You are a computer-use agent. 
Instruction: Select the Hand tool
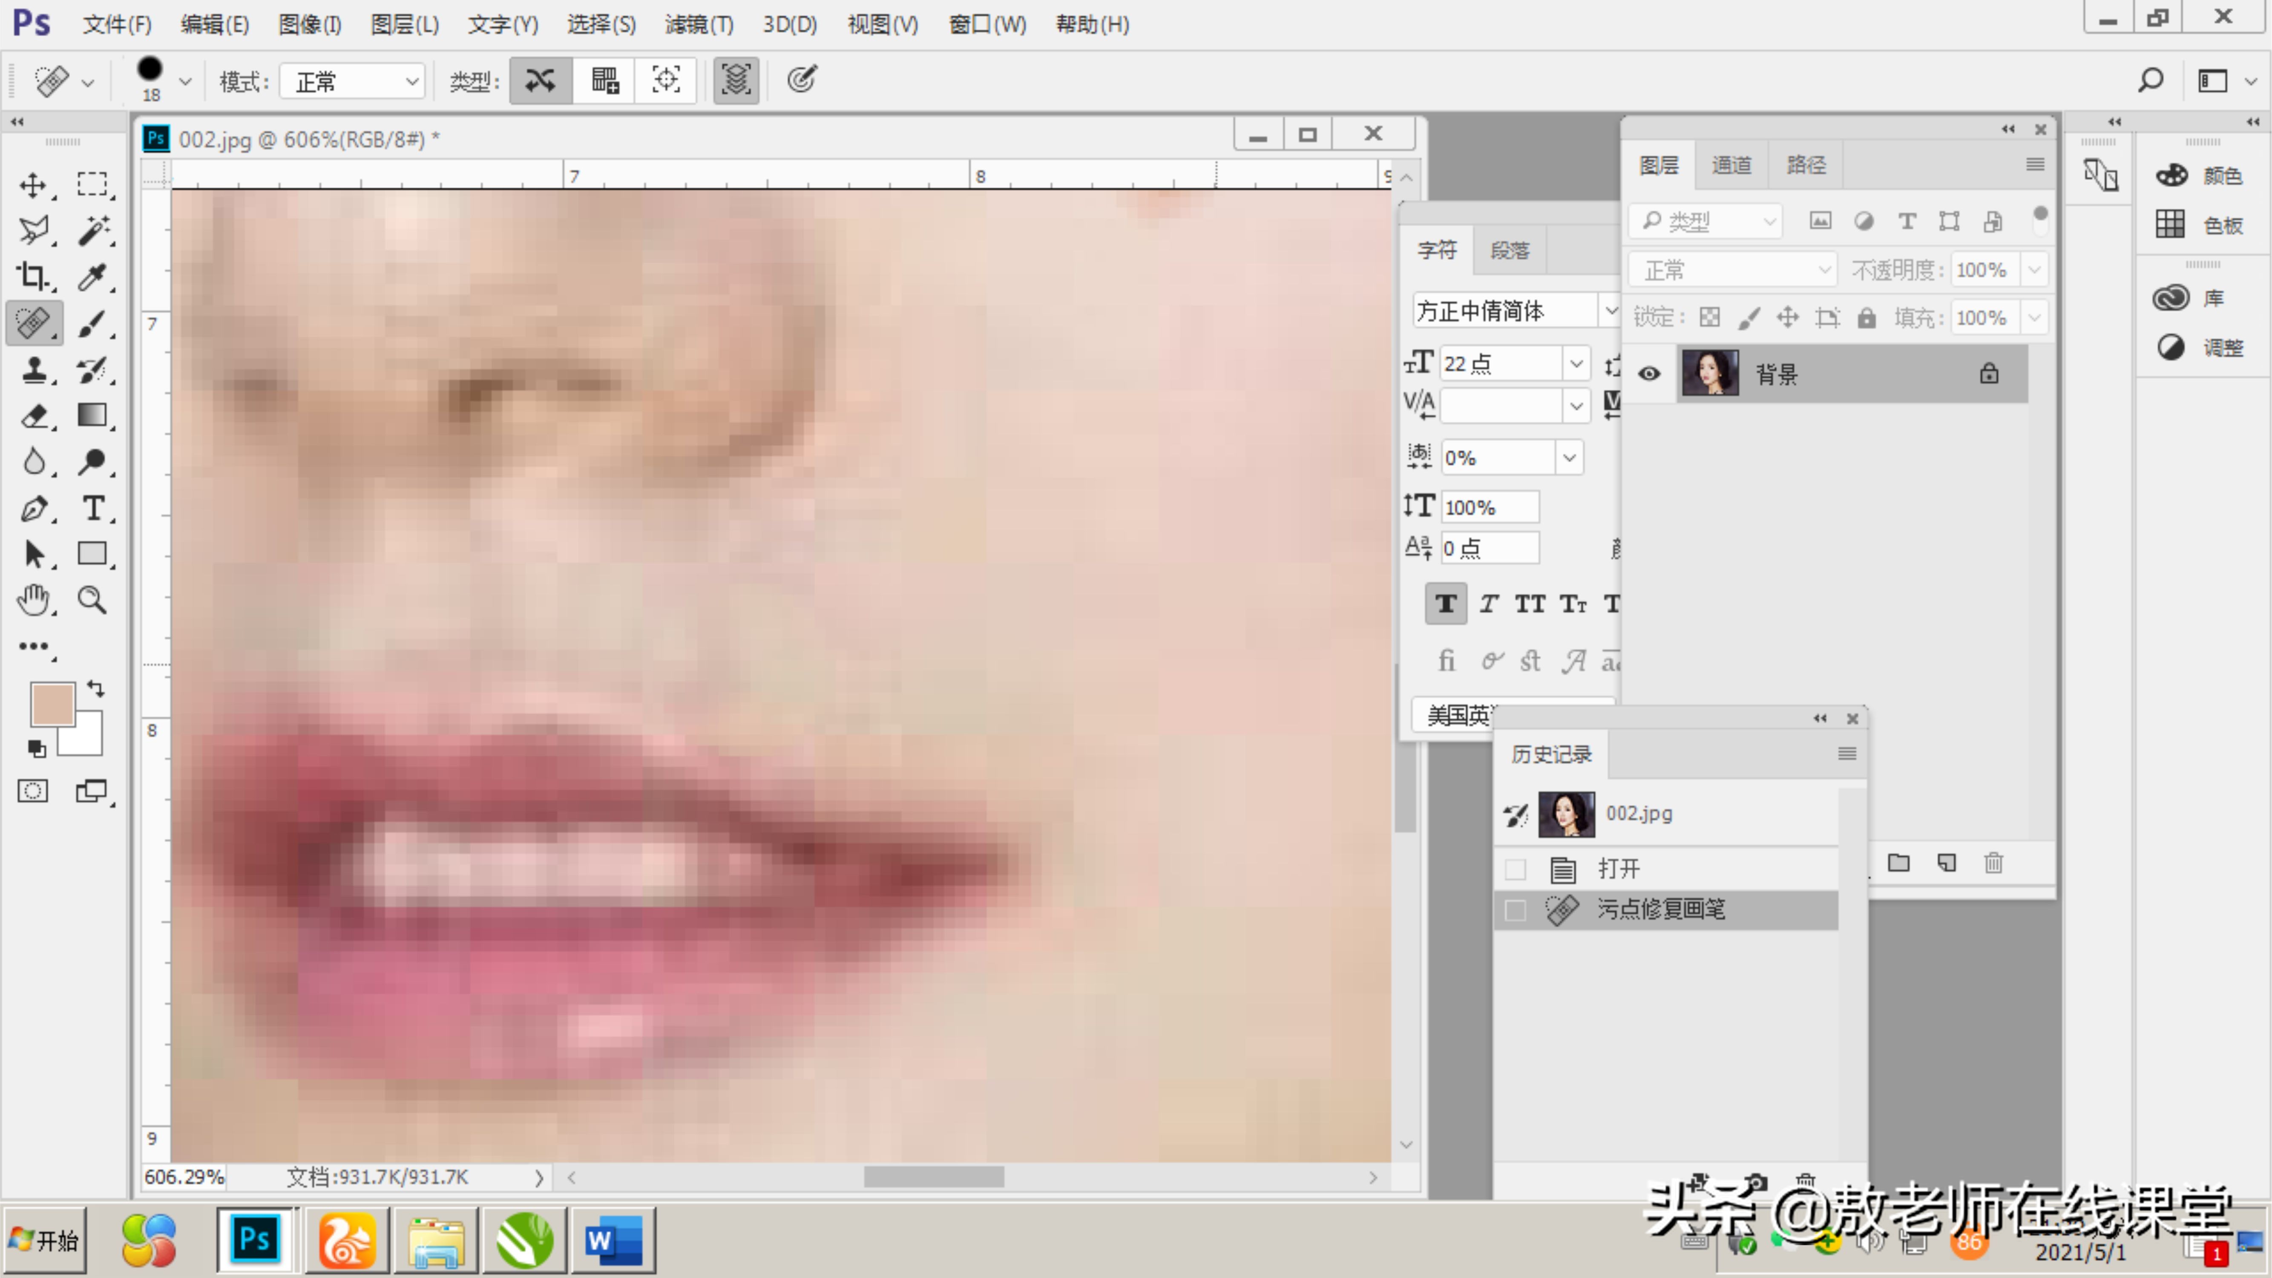(x=34, y=601)
